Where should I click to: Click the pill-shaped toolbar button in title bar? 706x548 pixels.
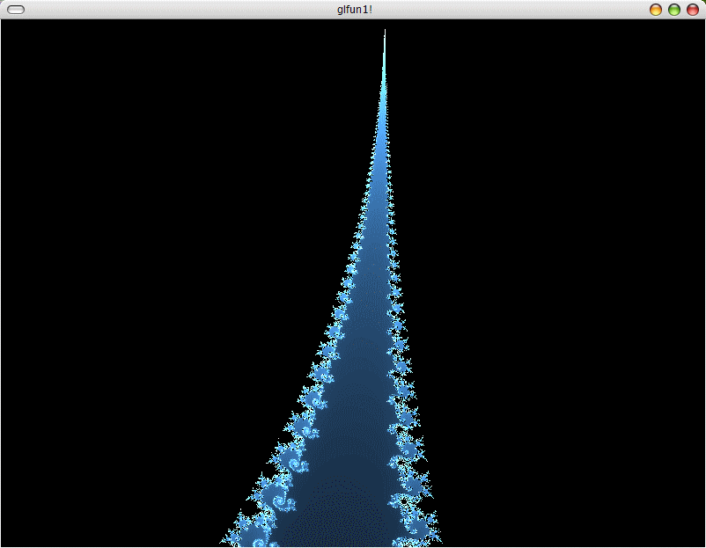tap(16, 10)
